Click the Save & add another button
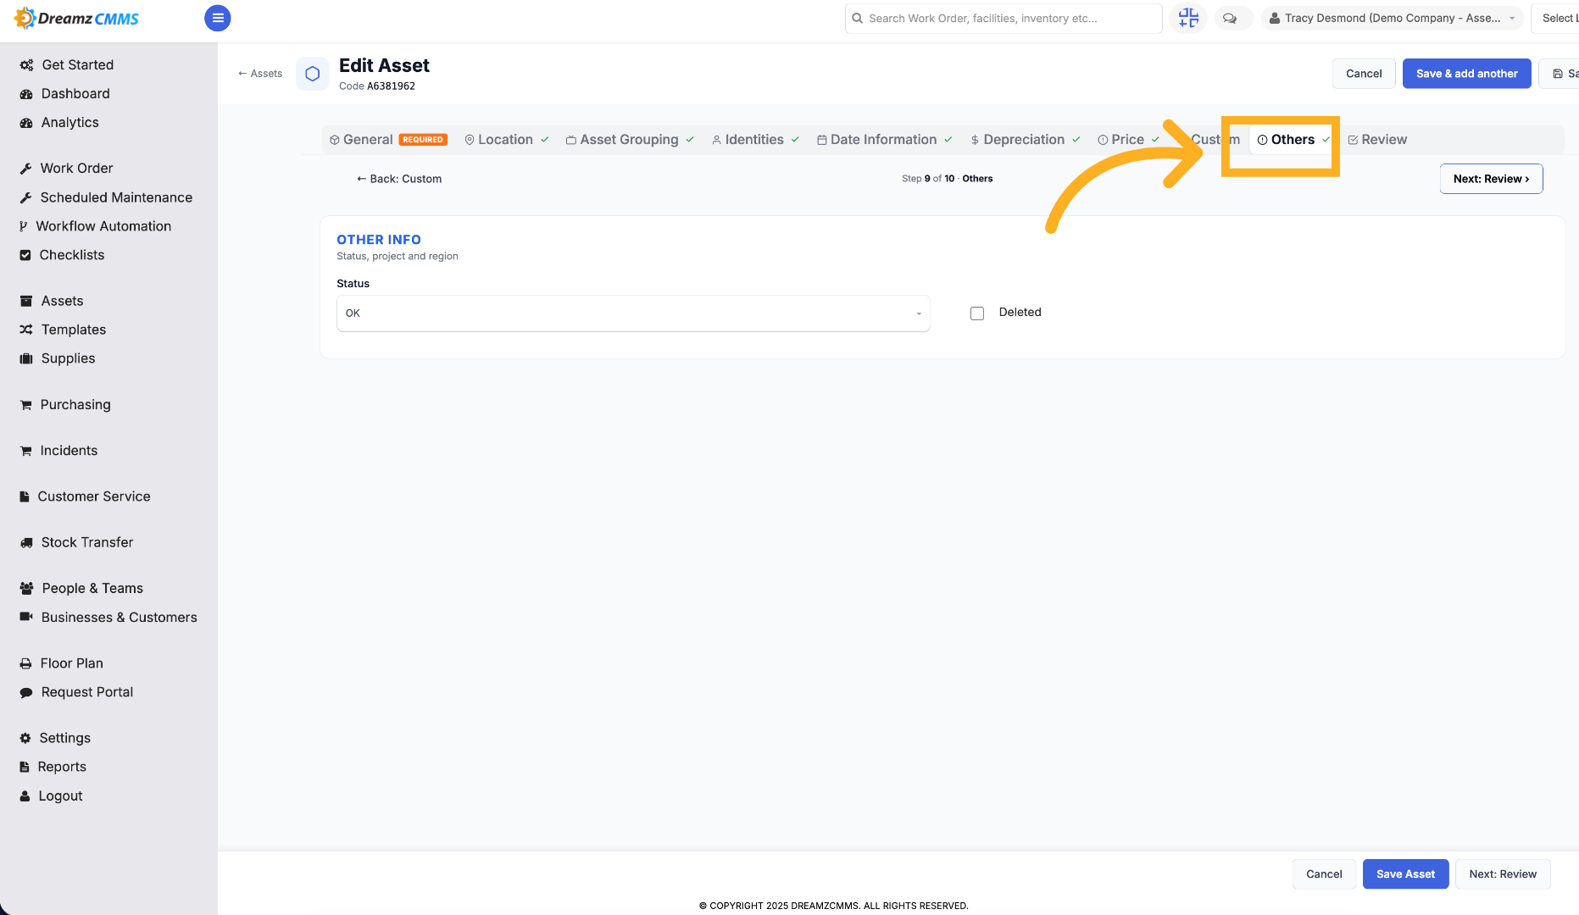Viewport: 1579px width, 915px height. point(1466,74)
